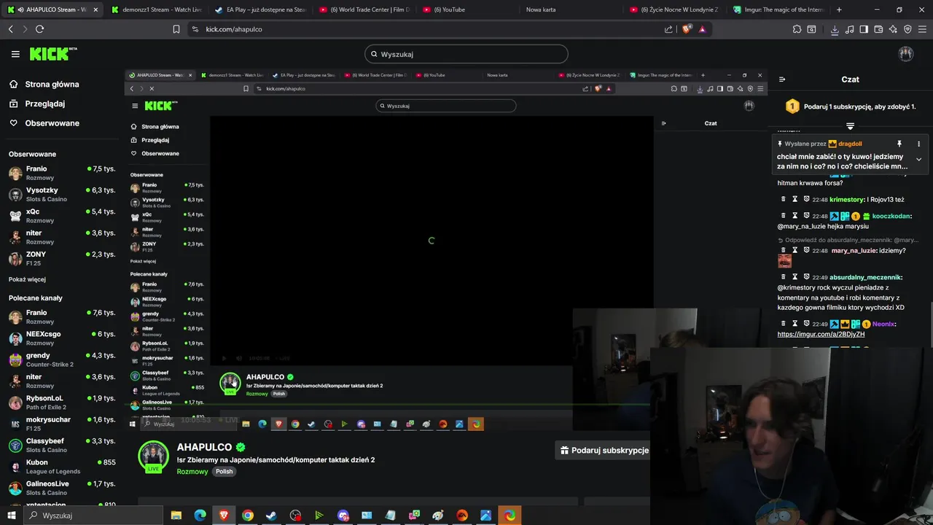
Task: Collapse the chat with the arrow icon
Action: pyautogui.click(x=782, y=79)
